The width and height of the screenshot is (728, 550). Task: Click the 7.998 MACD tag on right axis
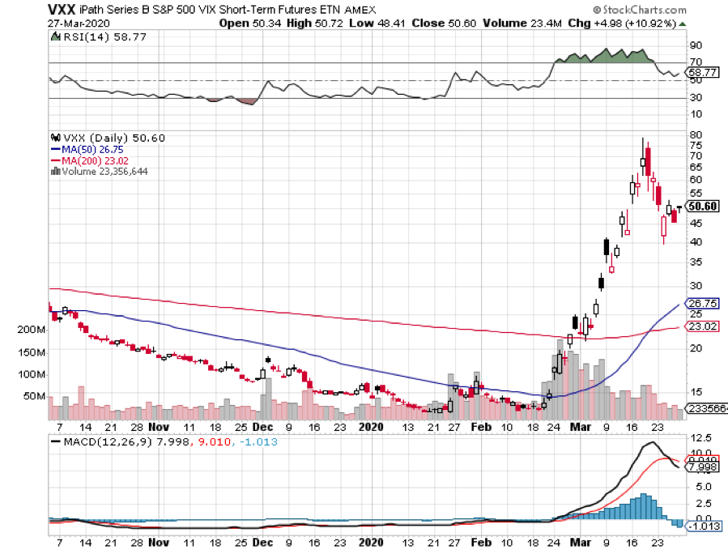[x=703, y=467]
